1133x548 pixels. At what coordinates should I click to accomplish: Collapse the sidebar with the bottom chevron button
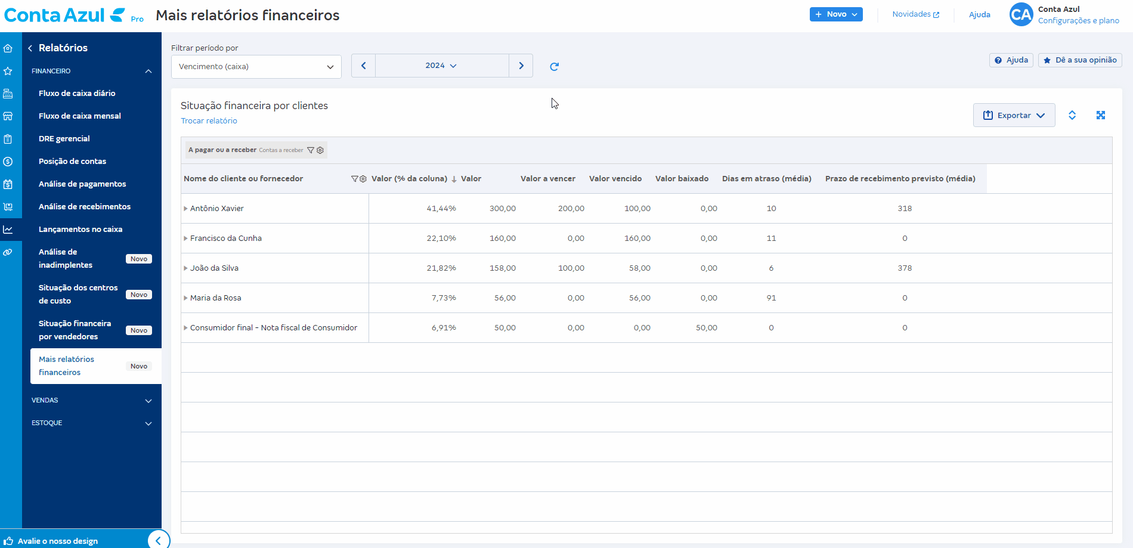[x=158, y=540]
